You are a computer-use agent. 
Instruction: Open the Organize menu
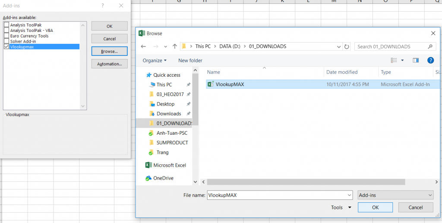point(155,60)
